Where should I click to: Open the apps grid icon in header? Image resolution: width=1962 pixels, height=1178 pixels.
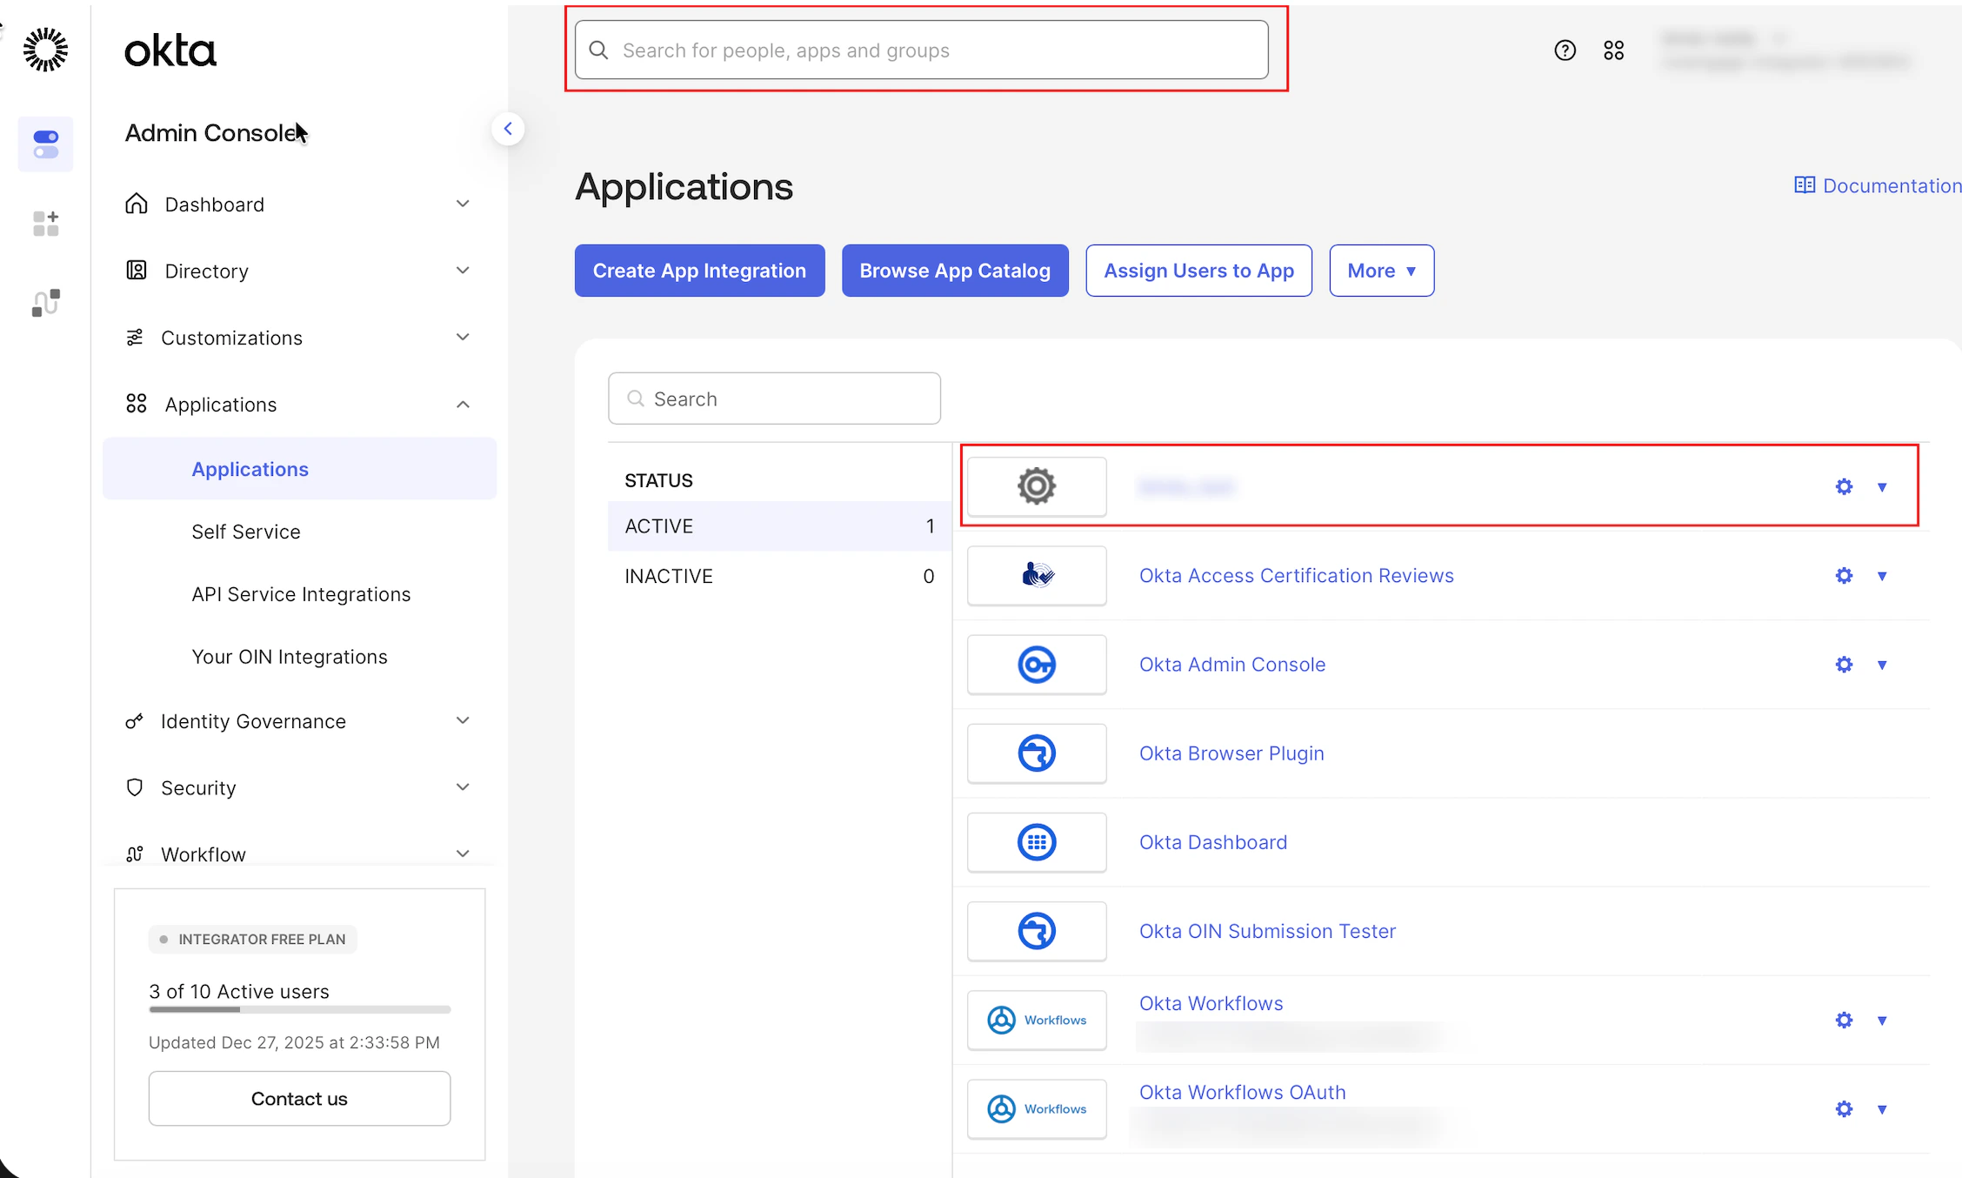click(1613, 50)
